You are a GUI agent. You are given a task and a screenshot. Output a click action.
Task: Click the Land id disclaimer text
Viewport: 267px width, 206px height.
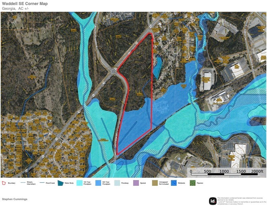point(242,201)
